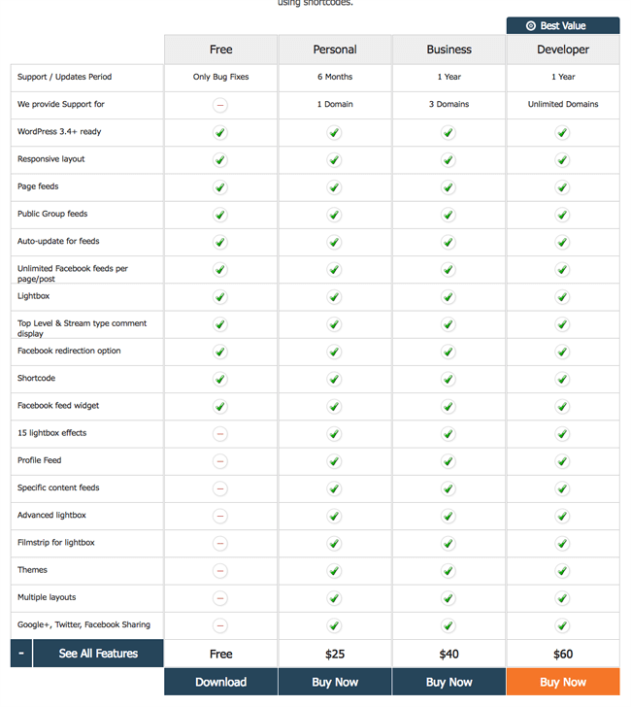Viewport: 631px width, 707px height.
Task: Click red minus icon for Themes in Free column
Action: click(220, 571)
